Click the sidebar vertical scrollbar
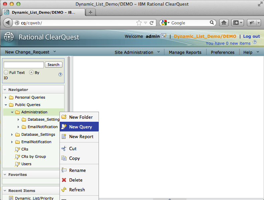Viewport: 264px width, 200px height. (x=69, y=84)
